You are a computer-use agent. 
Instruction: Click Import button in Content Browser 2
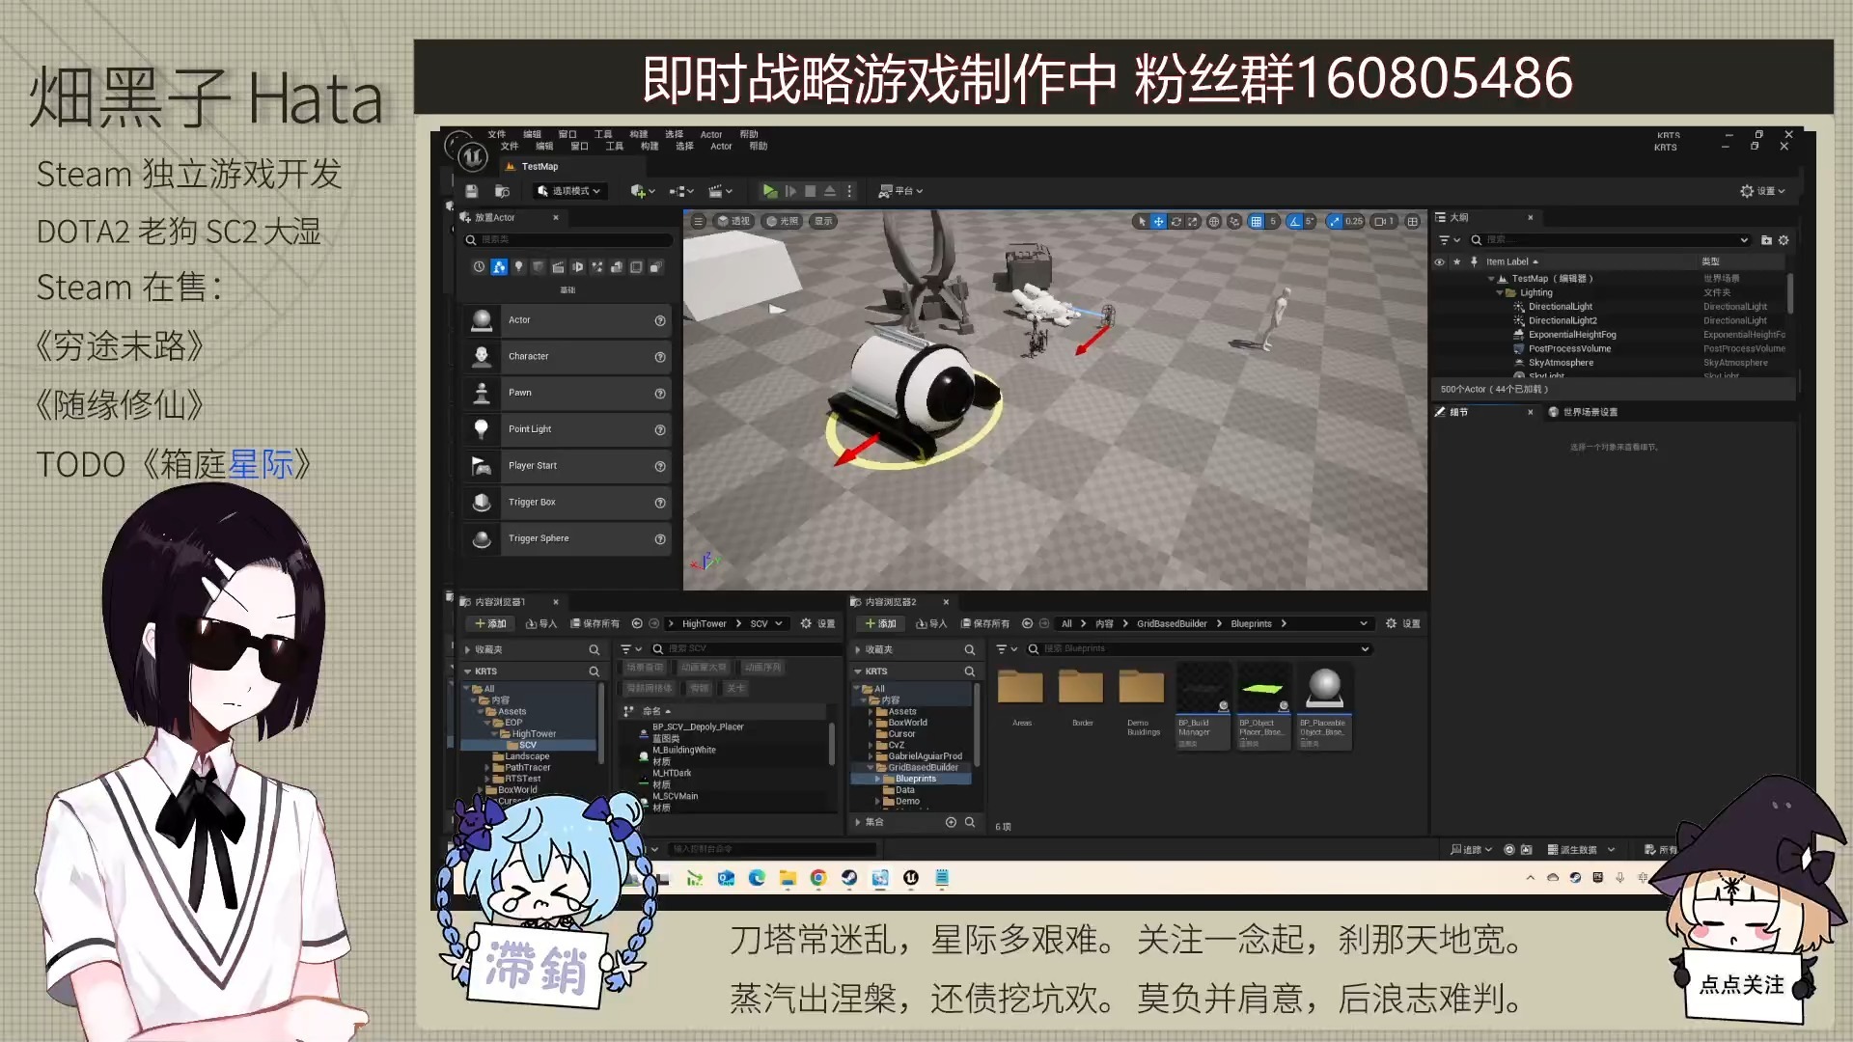coord(931,624)
